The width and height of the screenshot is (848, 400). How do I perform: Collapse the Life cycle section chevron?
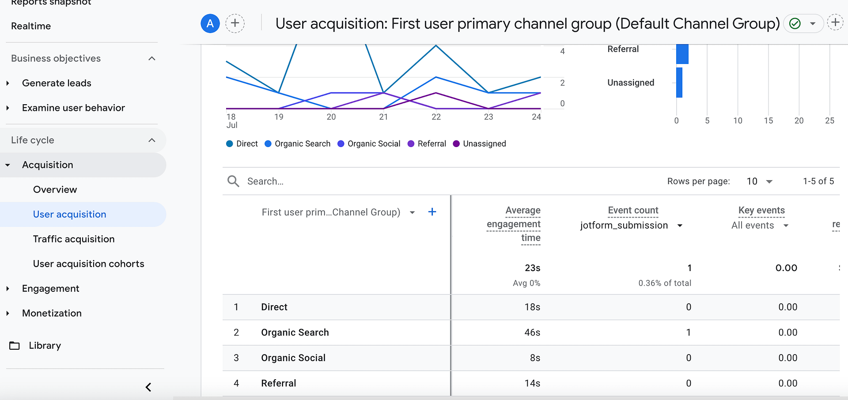152,140
